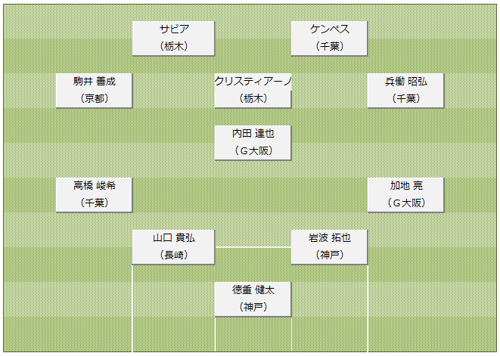Viewport: 500px width, 356px height.
Task: Select 駒井 善成 (京都) box
Action: [94, 91]
